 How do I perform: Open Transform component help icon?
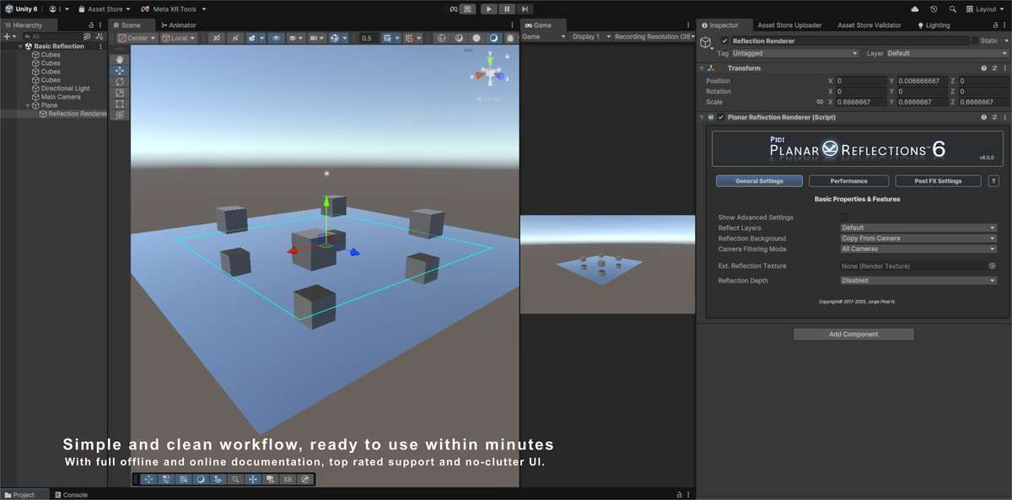point(983,68)
